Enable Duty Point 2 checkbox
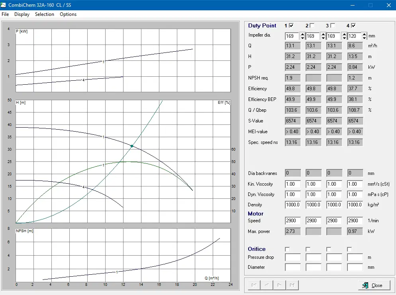Viewport: 396px width, 295px height. coord(312,25)
